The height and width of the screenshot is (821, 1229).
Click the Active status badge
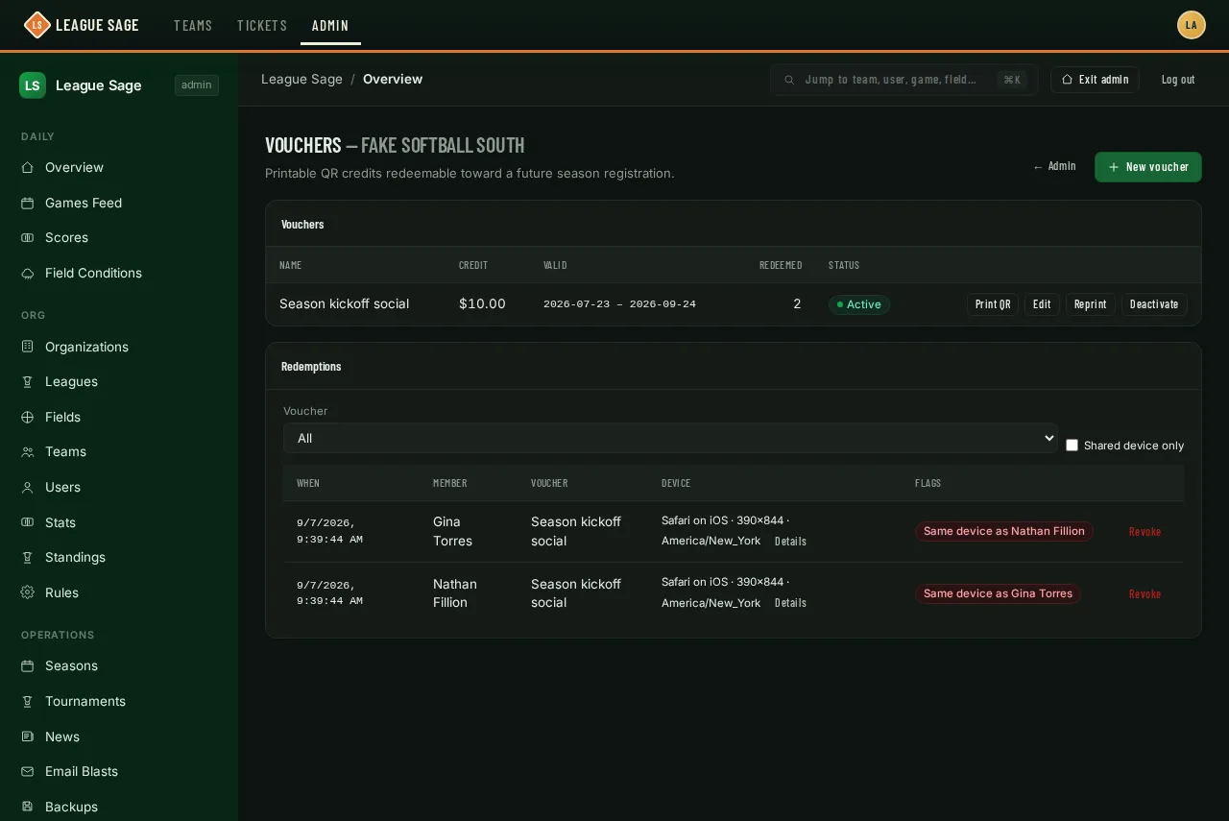(859, 304)
